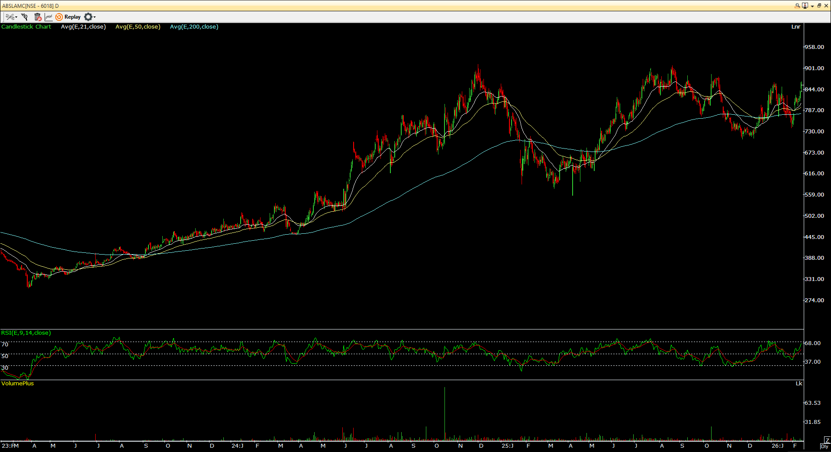831x452 pixels.
Task: Expand the crosshair tool dropdown arrow
Action: tap(16, 17)
